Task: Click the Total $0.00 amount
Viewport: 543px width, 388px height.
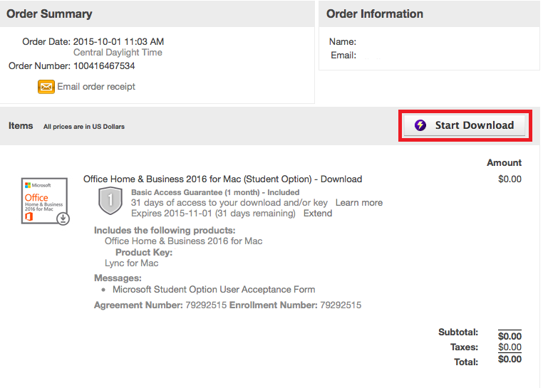Action: (510, 360)
